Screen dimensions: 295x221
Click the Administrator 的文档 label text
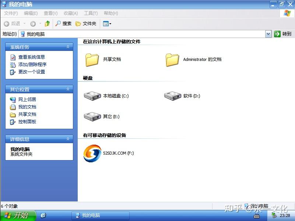pos(202,59)
